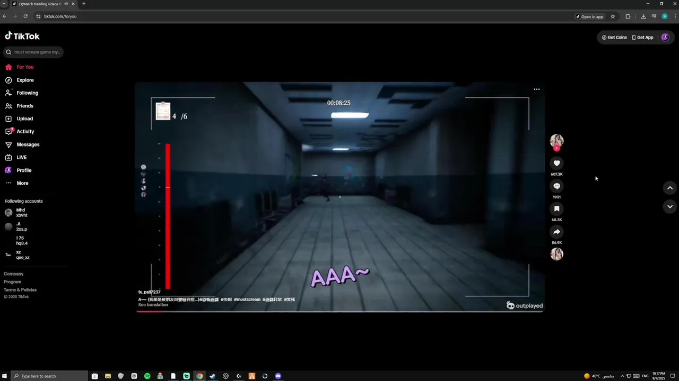679x381 pixels.
Task: Open the profile avatar in the top right
Action: [665, 37]
